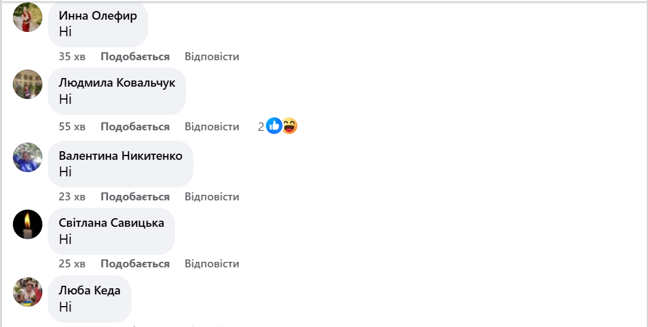This screenshot has height=327, width=648.
Task: Reply to Світлана Савицька's comment
Action: pos(212,264)
